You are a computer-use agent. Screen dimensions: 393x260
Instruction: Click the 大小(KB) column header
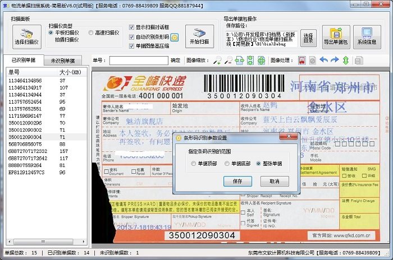pos(71,72)
